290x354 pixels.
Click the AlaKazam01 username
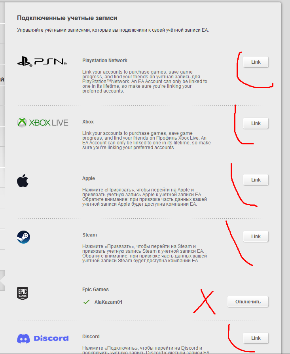(x=108, y=302)
